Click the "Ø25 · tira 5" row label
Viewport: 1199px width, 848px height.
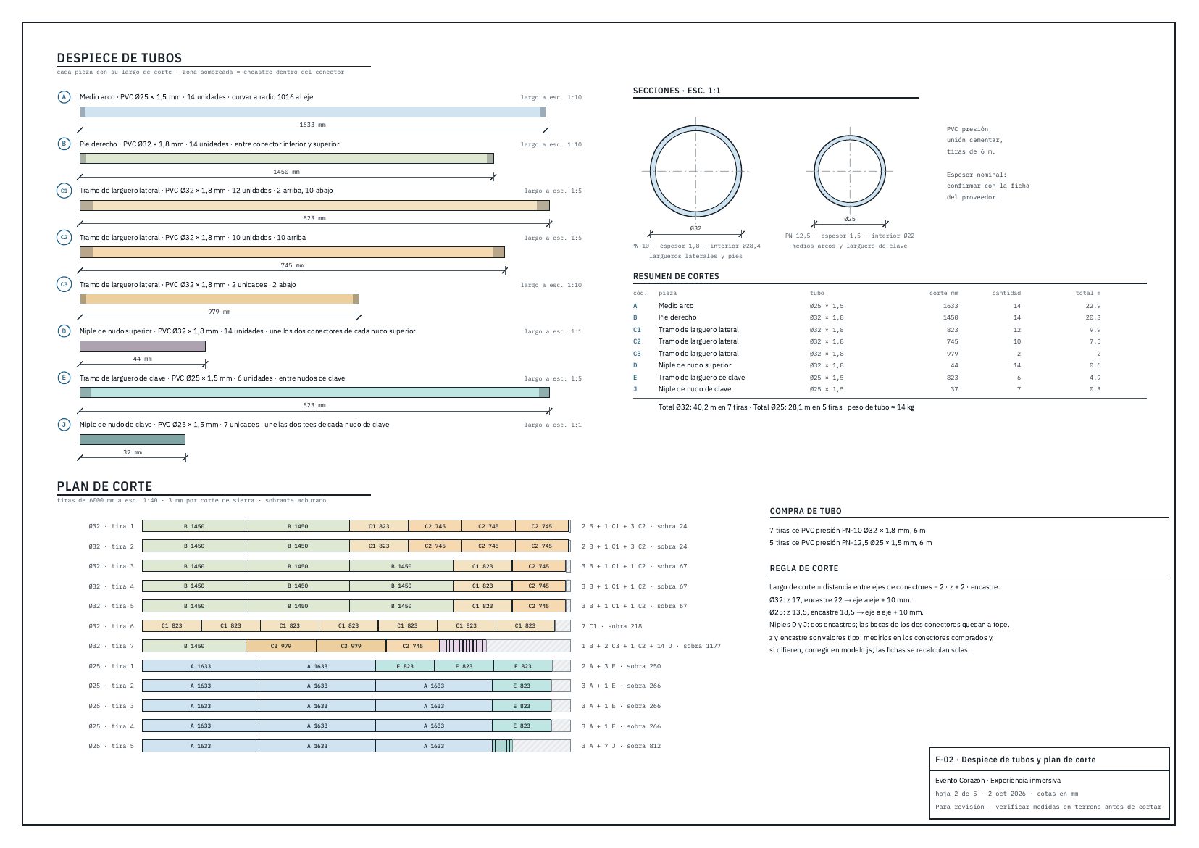pyautogui.click(x=112, y=746)
